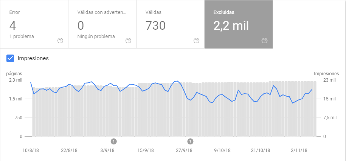Uncheck the Impresiones checkbox
The width and height of the screenshot is (346, 161).
tap(10, 58)
